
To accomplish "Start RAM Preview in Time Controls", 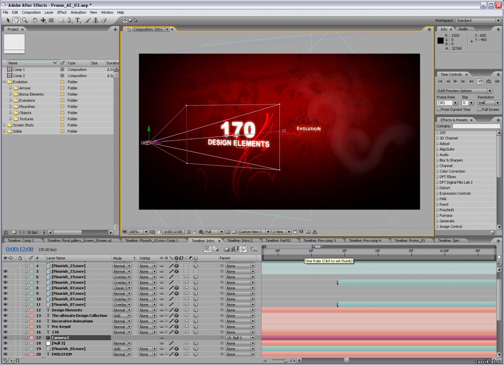I will 498,81.
